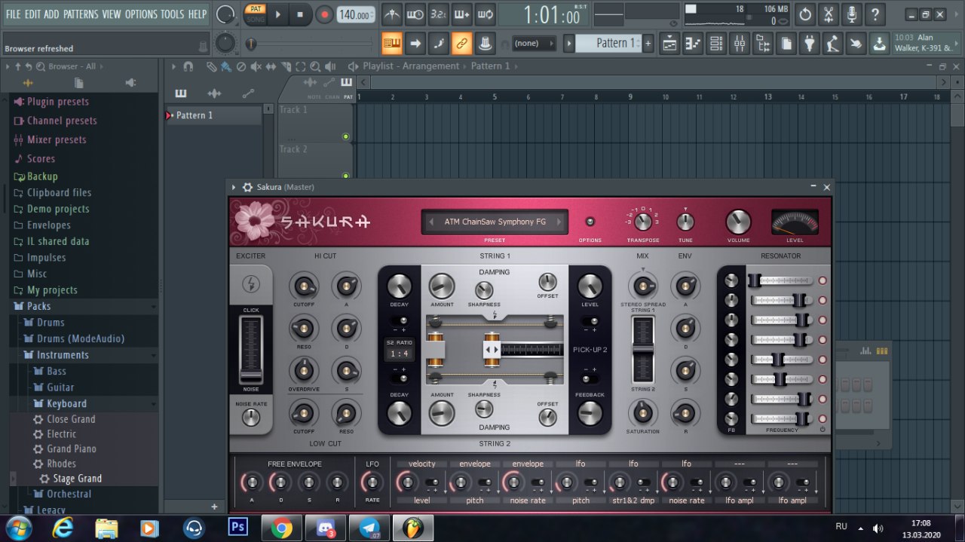Screen dimensions: 965x542
Task: Toggle the orange link multilink icon
Action: pos(461,44)
